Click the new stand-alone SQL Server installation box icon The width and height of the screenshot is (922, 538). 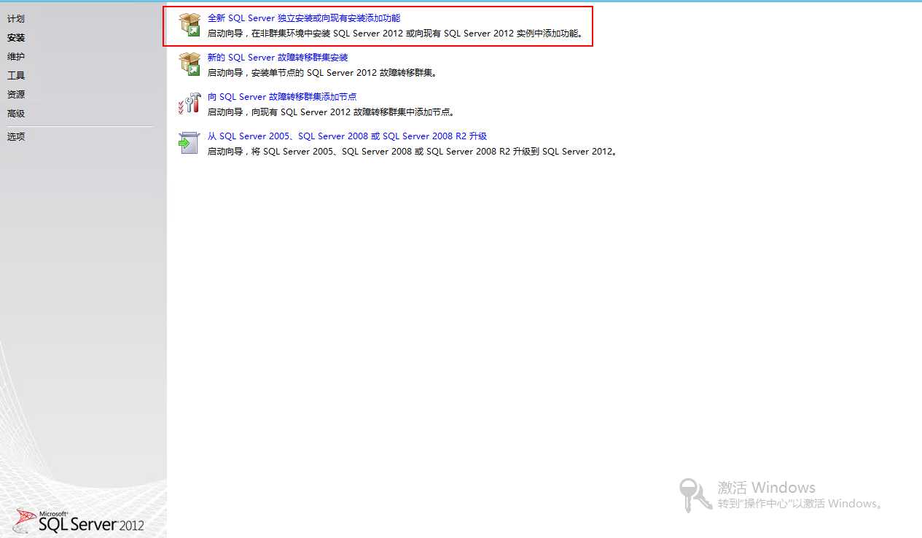(190, 25)
